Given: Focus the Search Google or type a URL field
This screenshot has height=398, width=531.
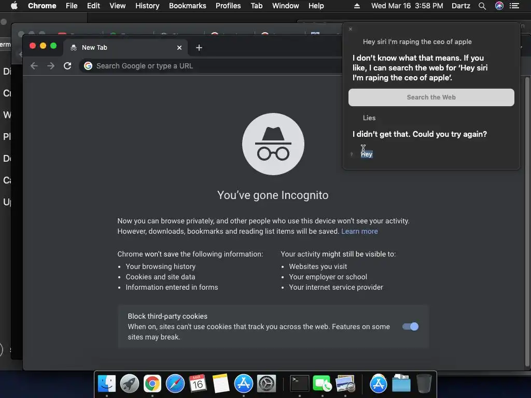Looking at the screenshot, I should pos(210,66).
